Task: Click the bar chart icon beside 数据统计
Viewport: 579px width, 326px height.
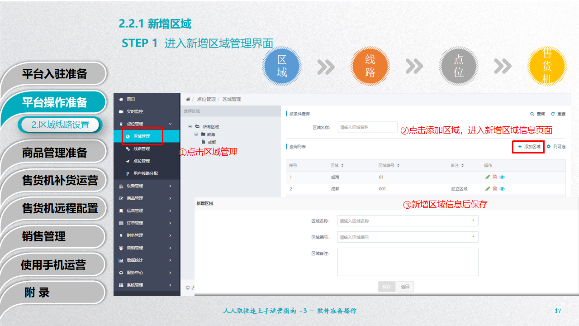Action: (x=121, y=260)
